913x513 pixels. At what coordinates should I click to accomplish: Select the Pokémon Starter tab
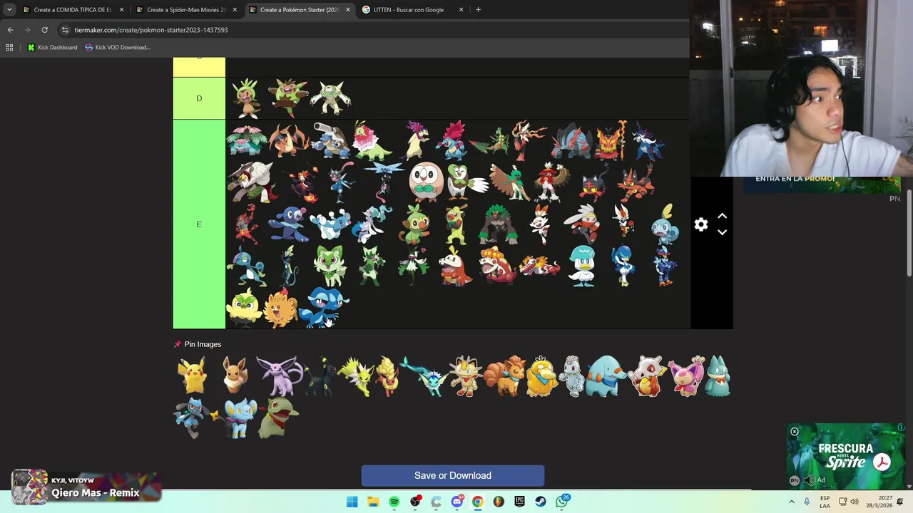(x=299, y=10)
